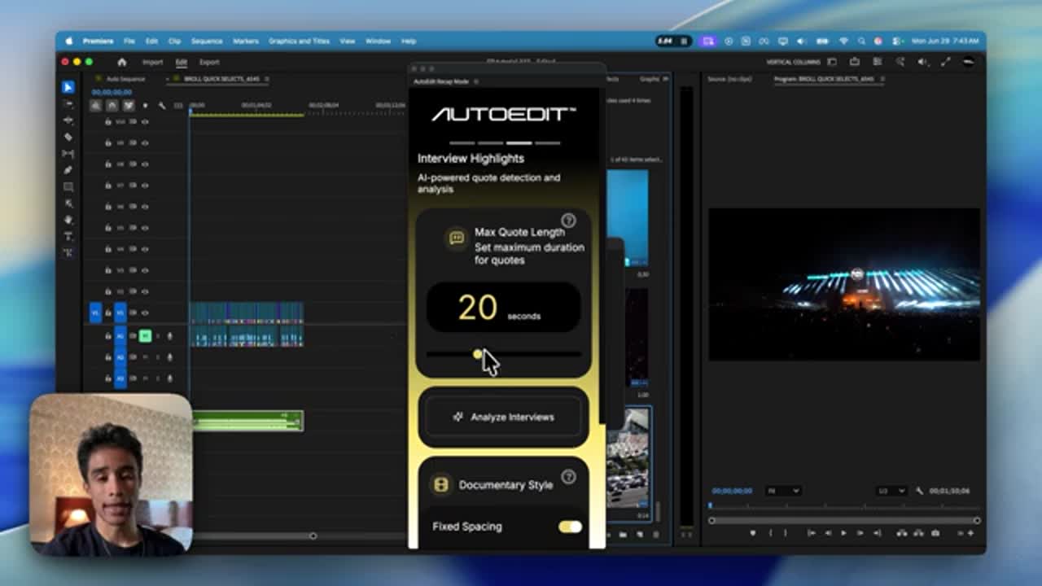Open Window menu
1042x586 pixels.
click(378, 41)
